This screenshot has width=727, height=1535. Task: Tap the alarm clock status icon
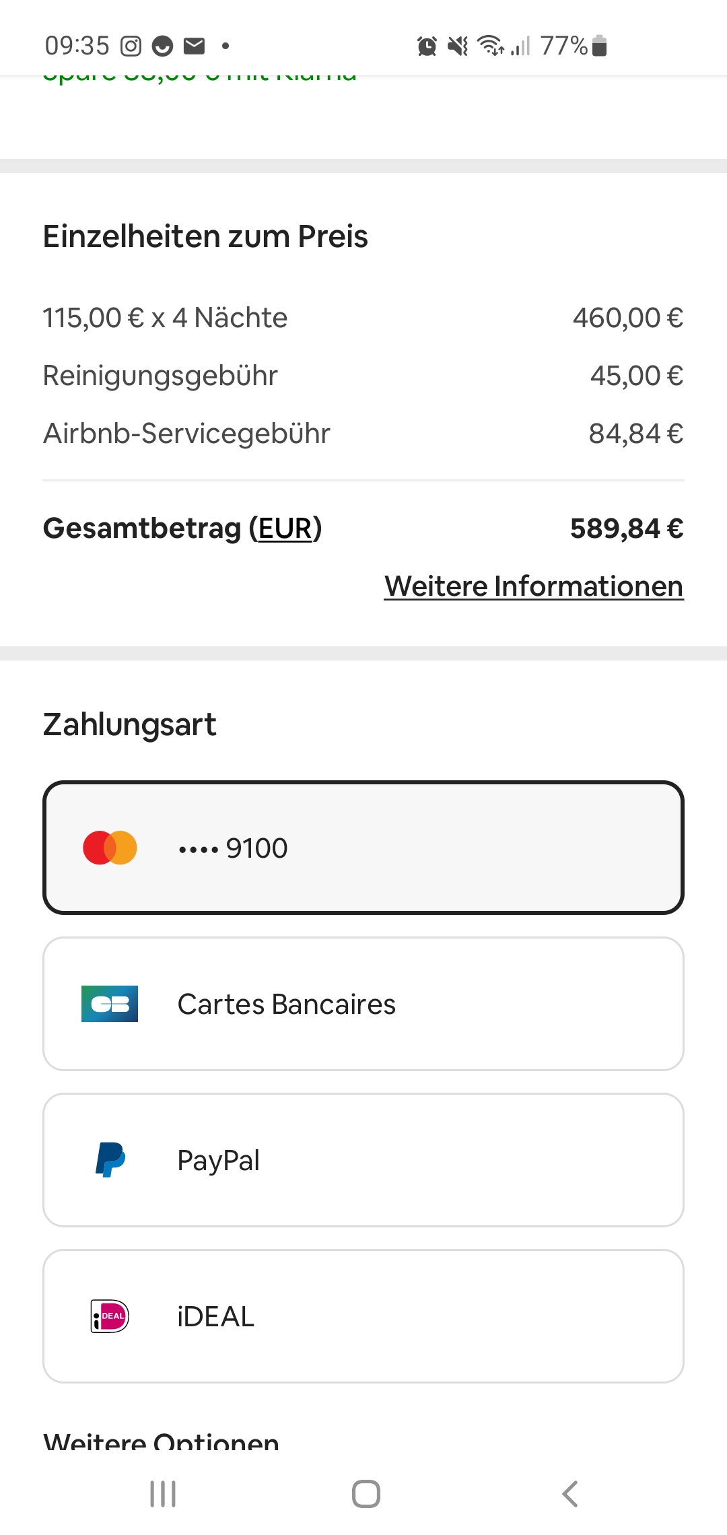tap(427, 46)
